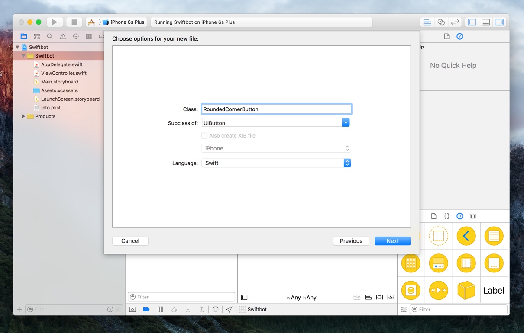Hide or show the Utilities pane
Viewport: 524px width, 333px height.
pos(500,22)
